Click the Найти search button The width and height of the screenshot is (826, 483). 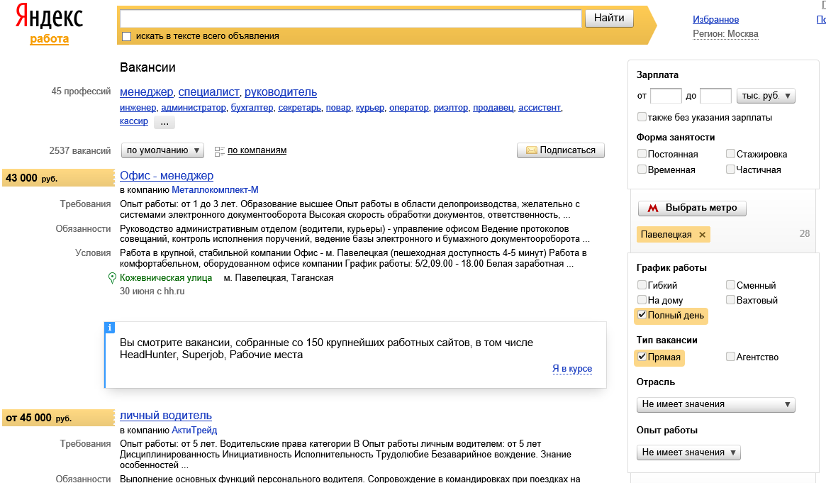[608, 18]
